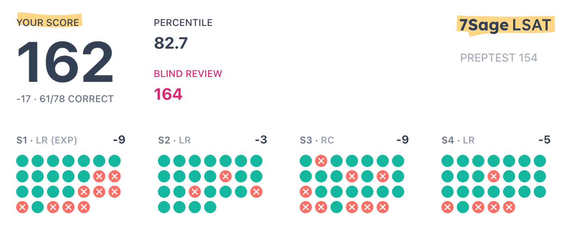Click the 7Sage LSAT logo

pyautogui.click(x=505, y=25)
